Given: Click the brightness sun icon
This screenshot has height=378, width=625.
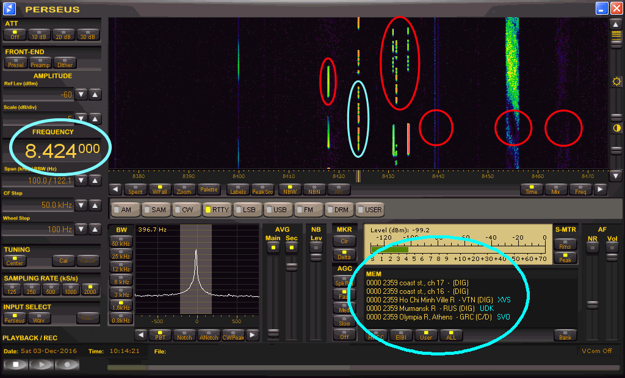Looking at the screenshot, I should pyautogui.click(x=616, y=81).
